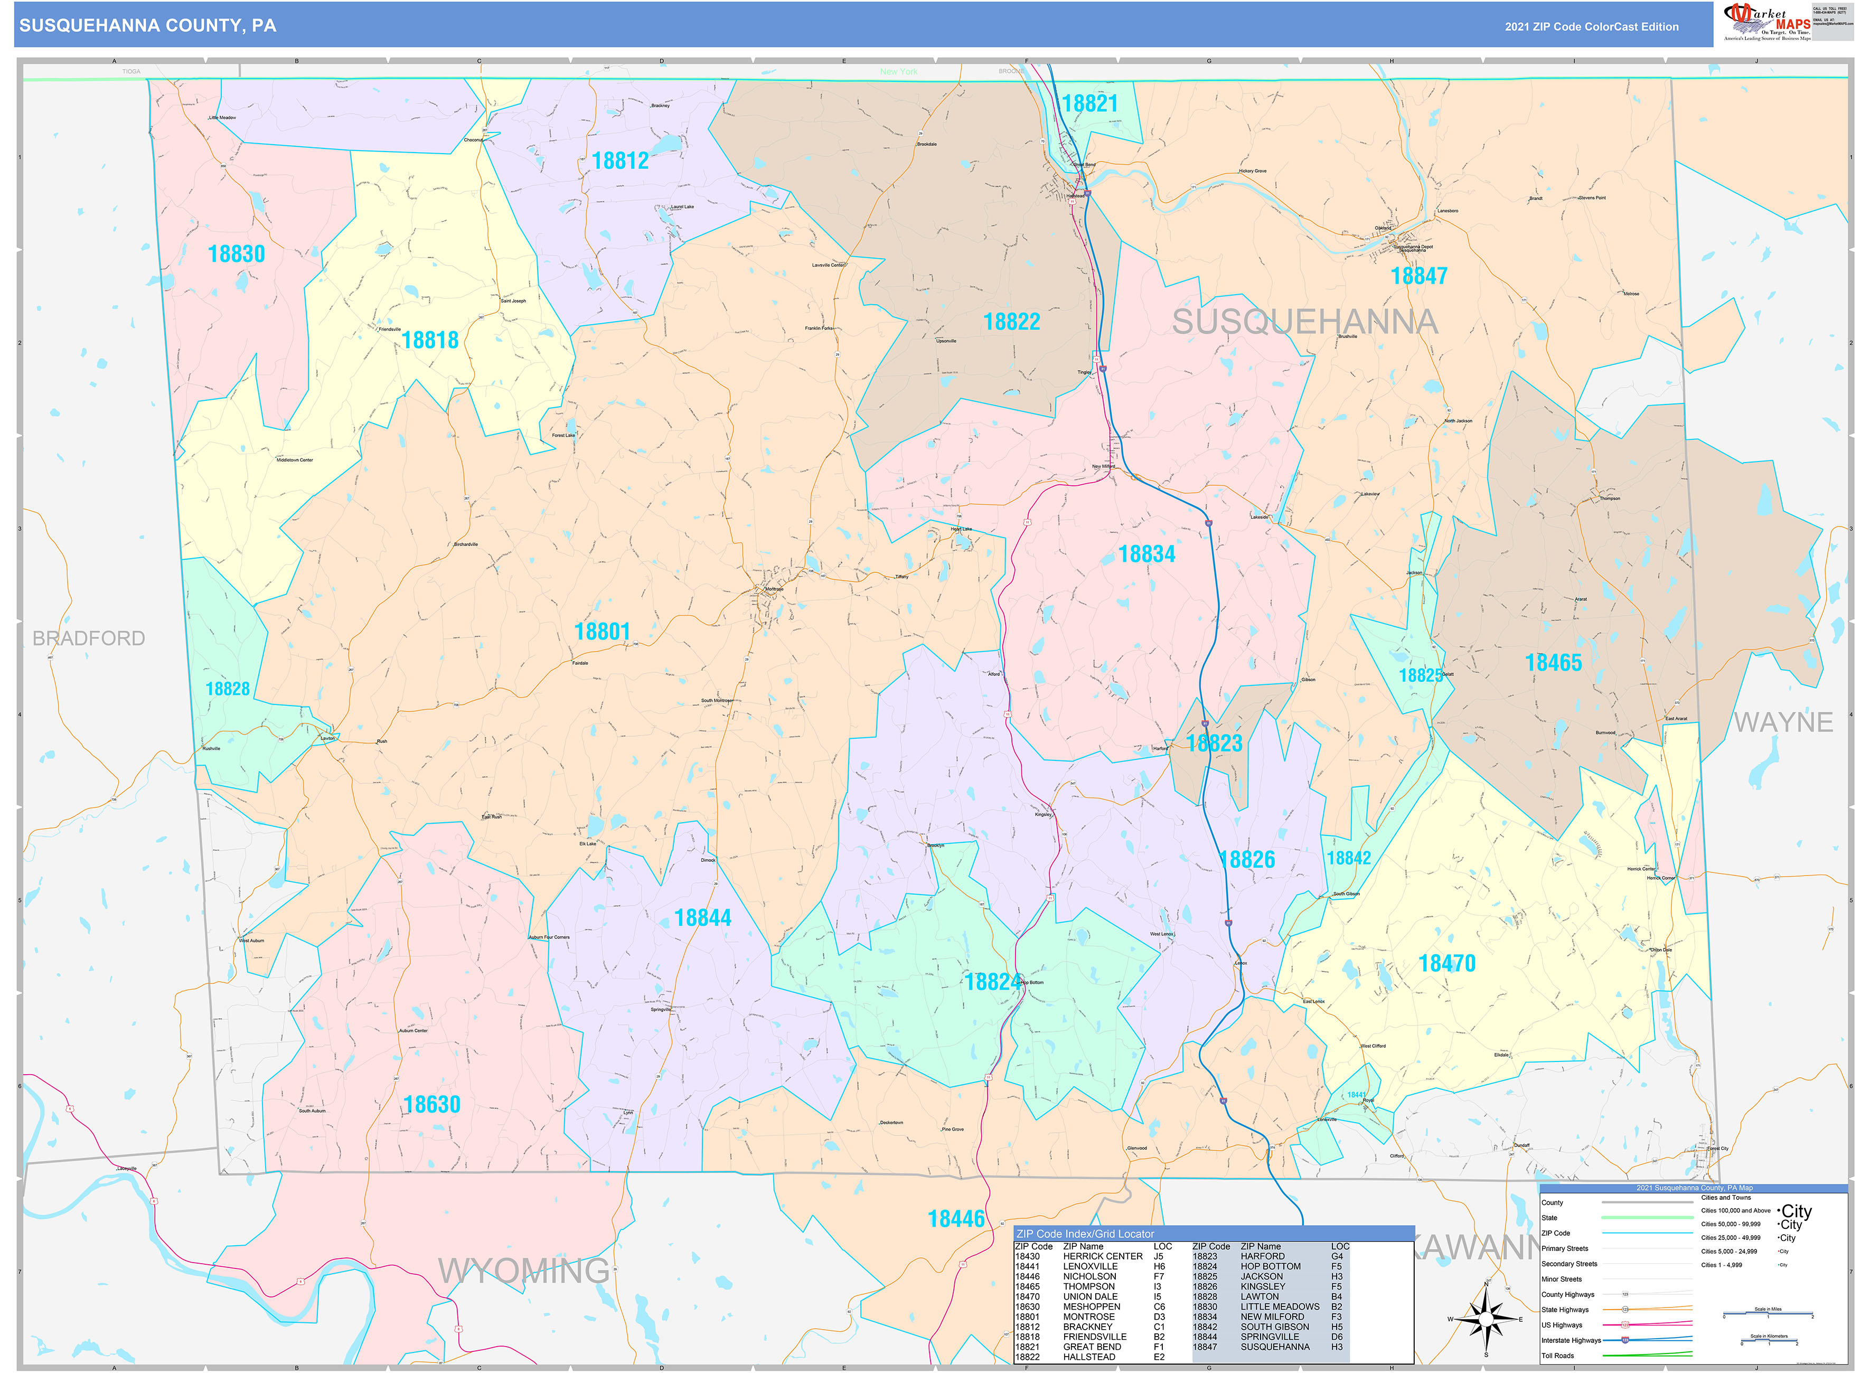Click the 18801 ZIP code label

click(602, 632)
